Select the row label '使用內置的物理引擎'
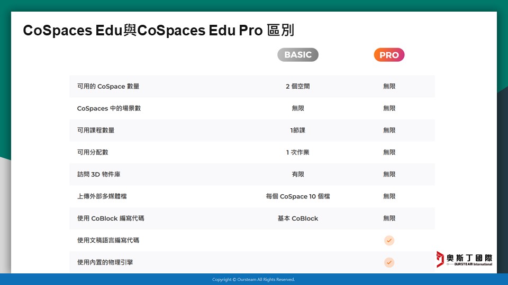This screenshot has width=508, height=285. (105, 262)
